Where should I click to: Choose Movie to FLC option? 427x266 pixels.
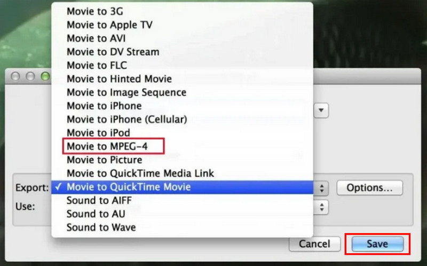click(x=182, y=65)
